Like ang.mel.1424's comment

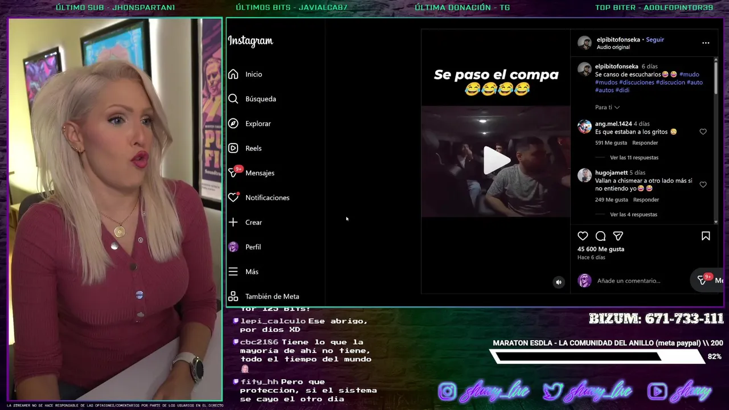tap(703, 132)
